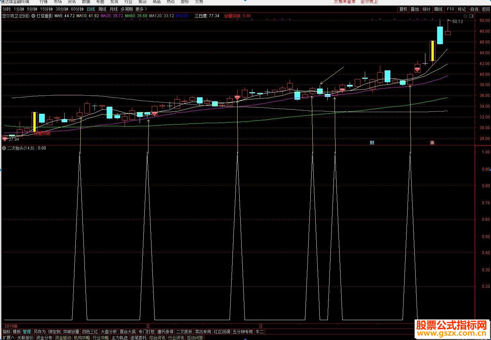Open the 主力轨迹 tab
The height and width of the screenshot is (340, 491).
pyautogui.click(x=119, y=338)
